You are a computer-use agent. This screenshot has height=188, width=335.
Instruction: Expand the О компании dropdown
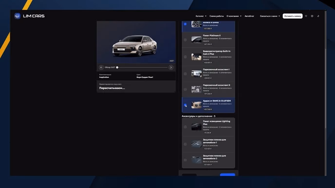pos(234,16)
